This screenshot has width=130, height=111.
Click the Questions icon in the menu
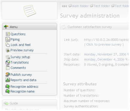pos(7,34)
